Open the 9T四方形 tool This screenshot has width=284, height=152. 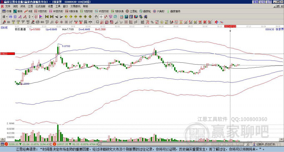click(x=102, y=11)
